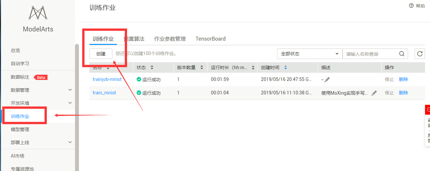Open 专属资源池 in the sidebar
430x171 pixels.
pyautogui.click(x=22, y=169)
